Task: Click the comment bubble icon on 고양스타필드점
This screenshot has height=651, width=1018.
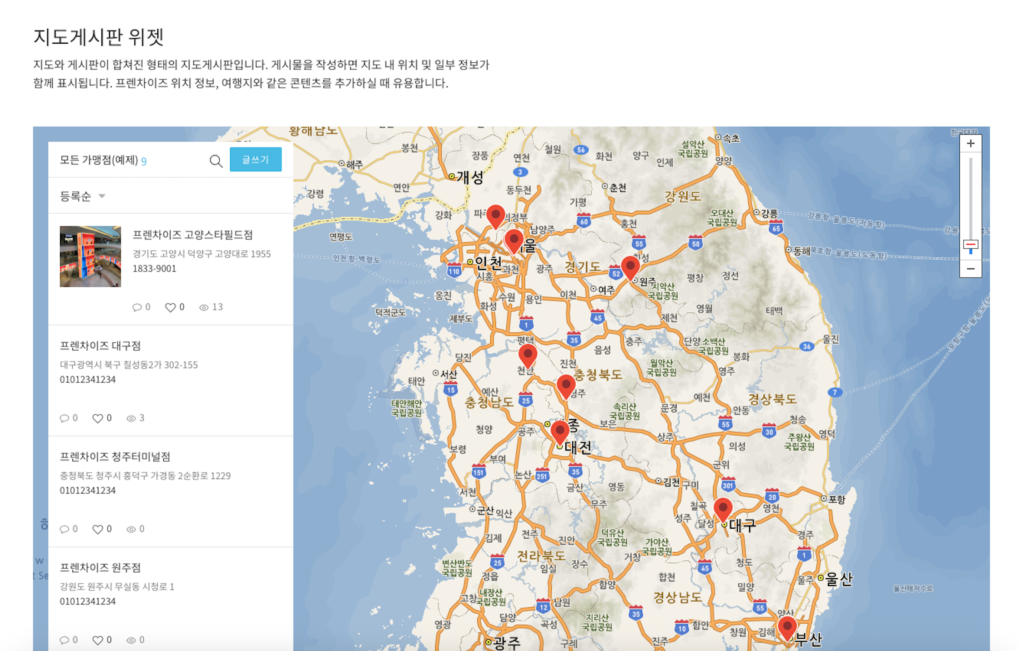Action: [136, 307]
